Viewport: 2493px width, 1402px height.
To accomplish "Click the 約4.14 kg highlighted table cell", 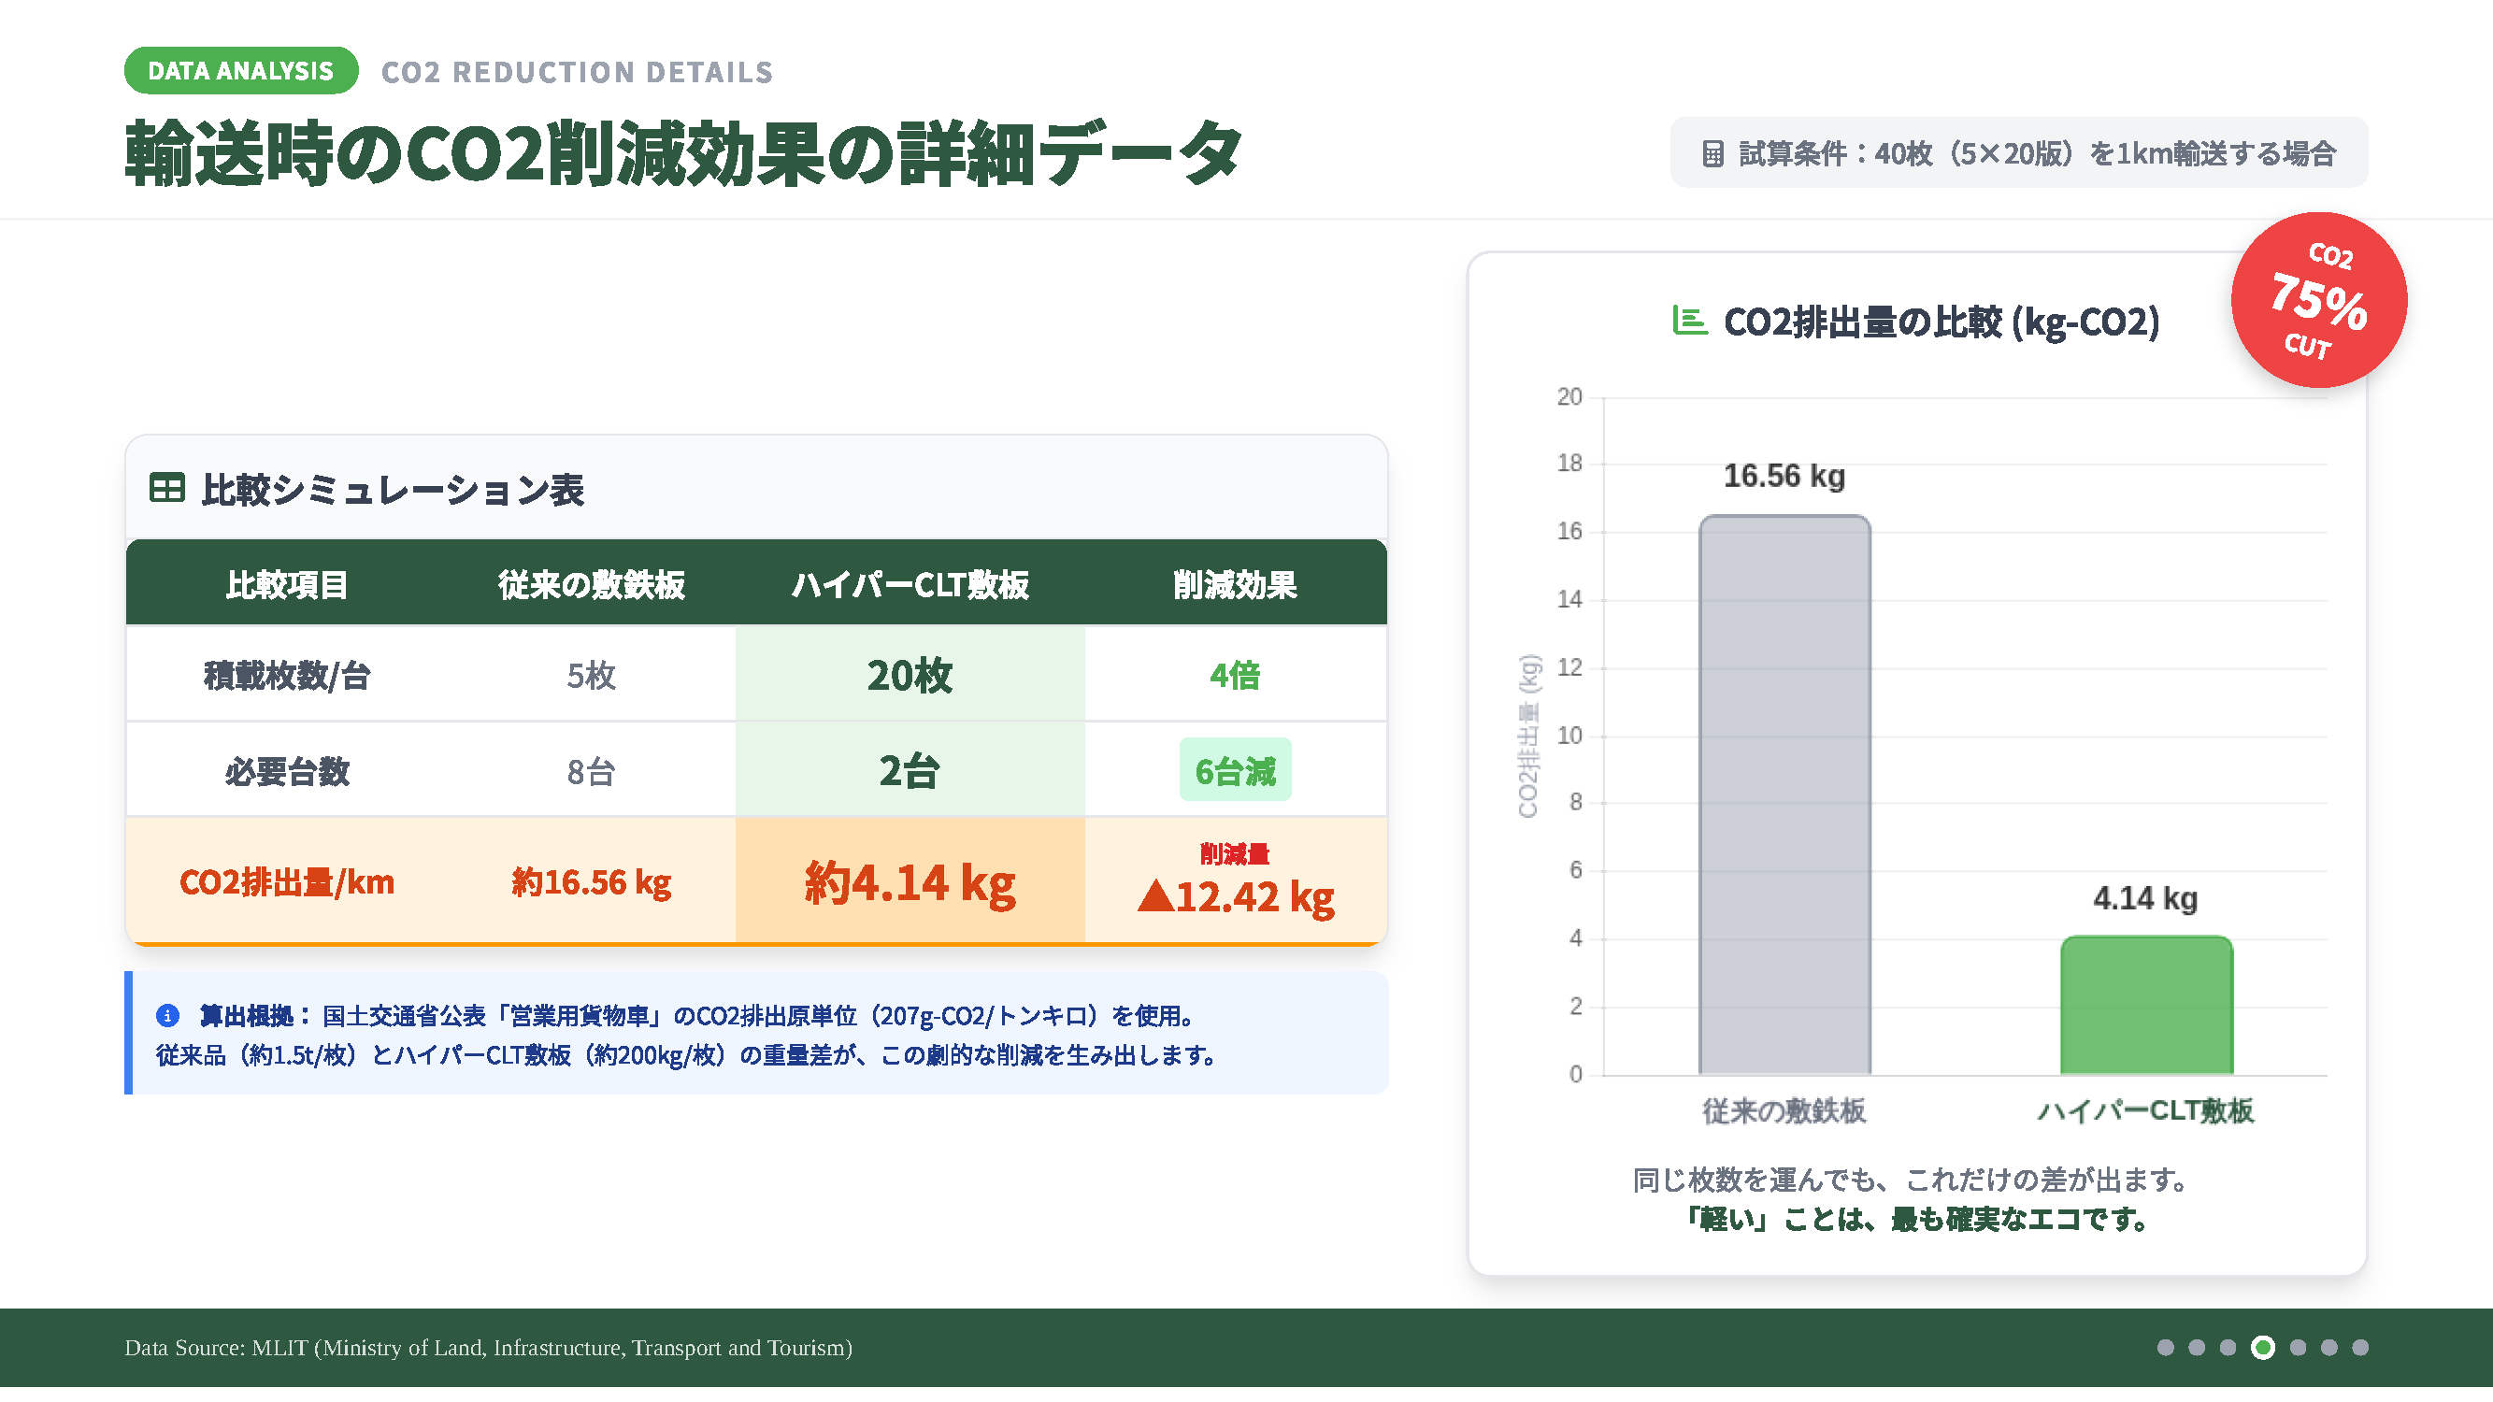I will click(910, 881).
